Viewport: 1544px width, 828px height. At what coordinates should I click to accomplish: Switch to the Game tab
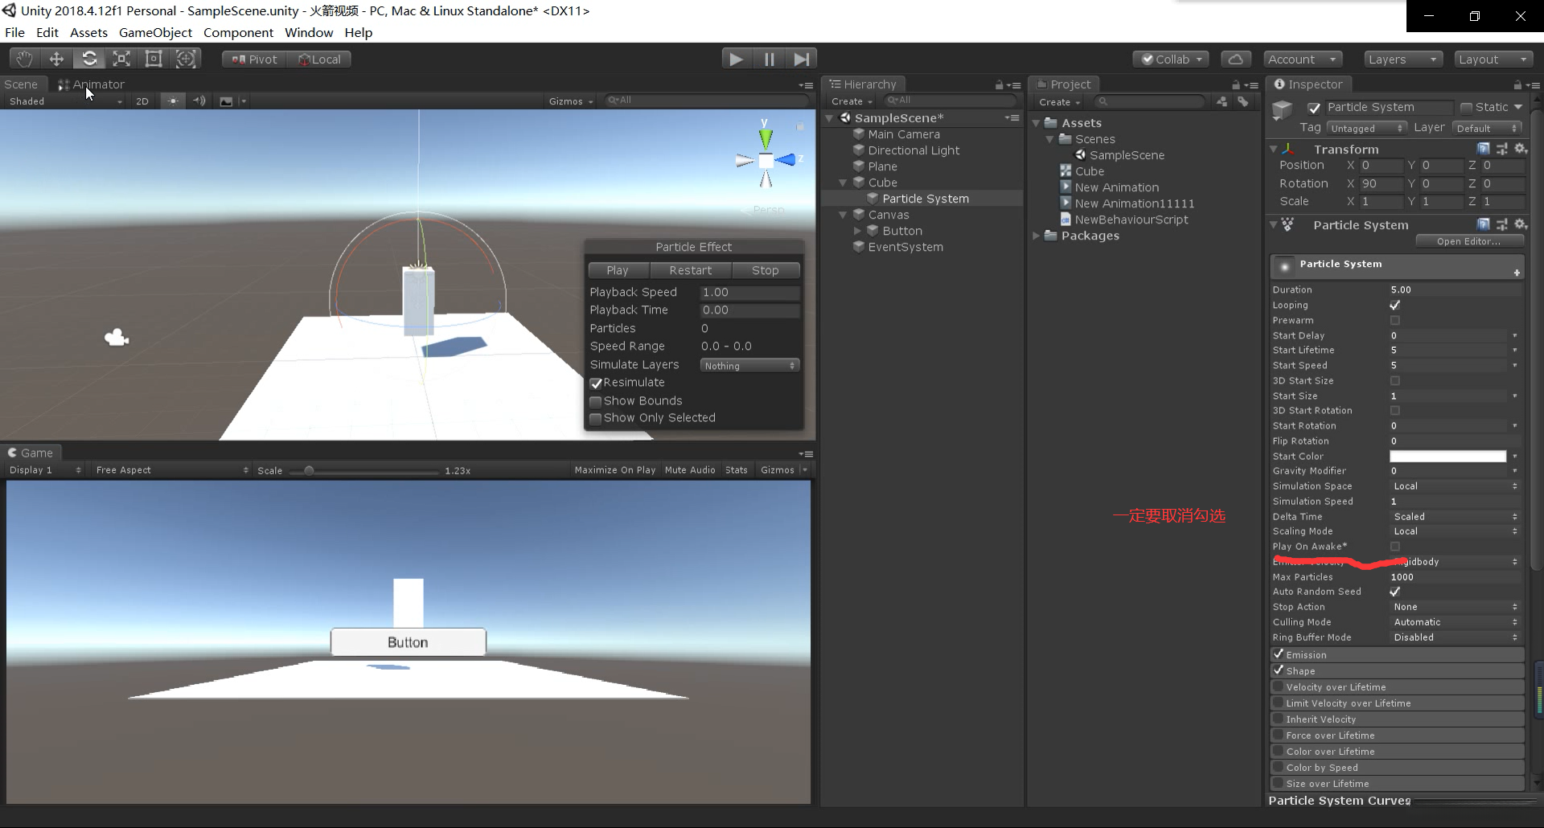(x=31, y=453)
